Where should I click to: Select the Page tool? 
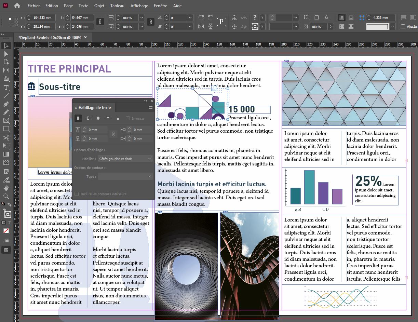point(6,62)
